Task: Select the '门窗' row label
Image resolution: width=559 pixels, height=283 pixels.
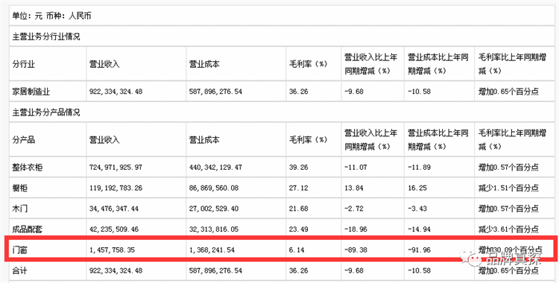Action: tap(19, 250)
